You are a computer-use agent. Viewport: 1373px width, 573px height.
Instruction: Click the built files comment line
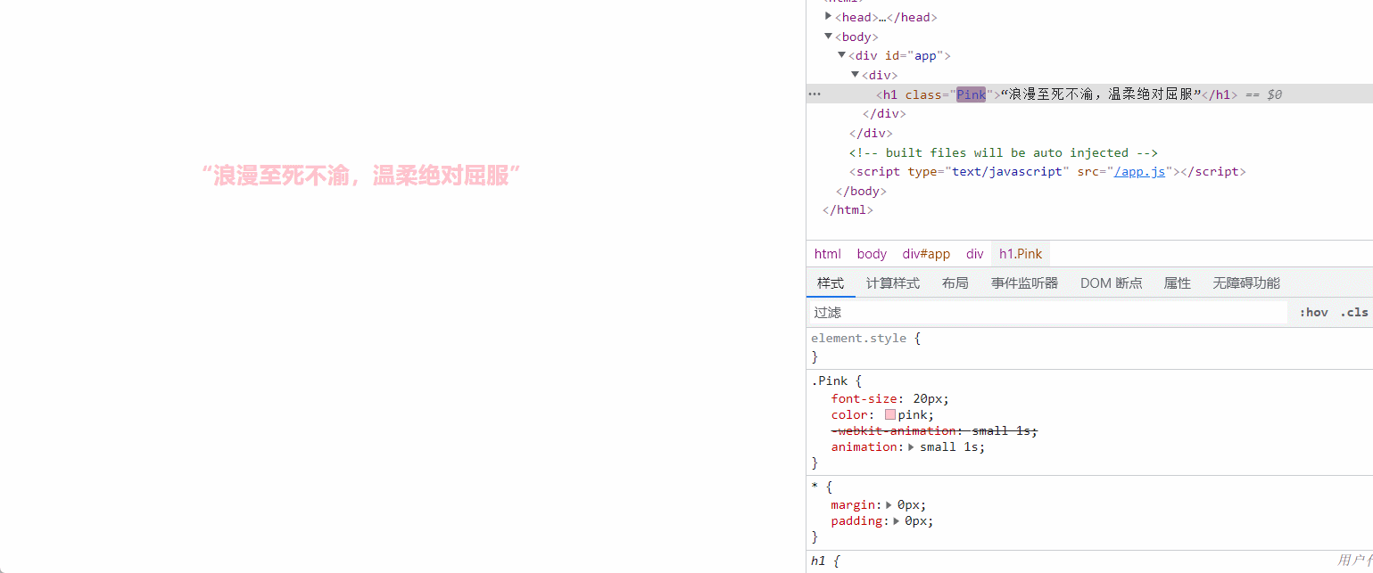[1003, 152]
